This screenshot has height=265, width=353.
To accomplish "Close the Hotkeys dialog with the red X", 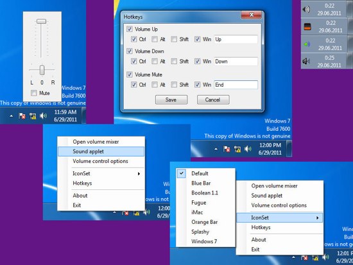I will [x=251, y=15].
